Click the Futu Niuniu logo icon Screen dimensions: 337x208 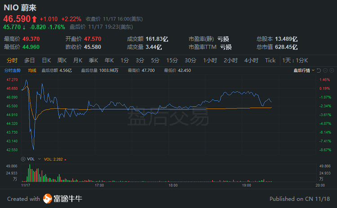click(47, 199)
